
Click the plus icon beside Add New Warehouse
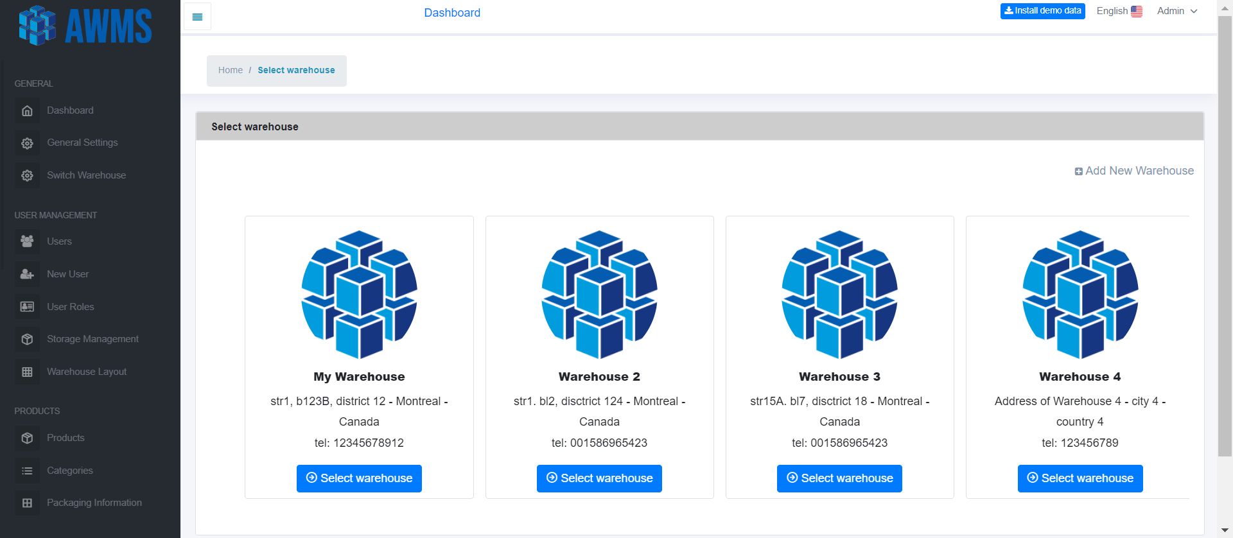pyautogui.click(x=1079, y=171)
